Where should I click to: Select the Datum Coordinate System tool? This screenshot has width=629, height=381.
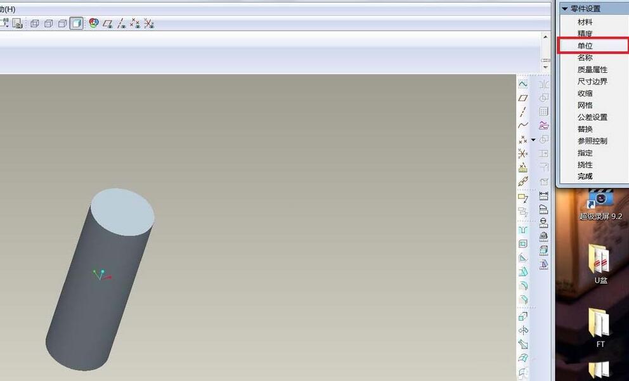pyautogui.click(x=522, y=153)
